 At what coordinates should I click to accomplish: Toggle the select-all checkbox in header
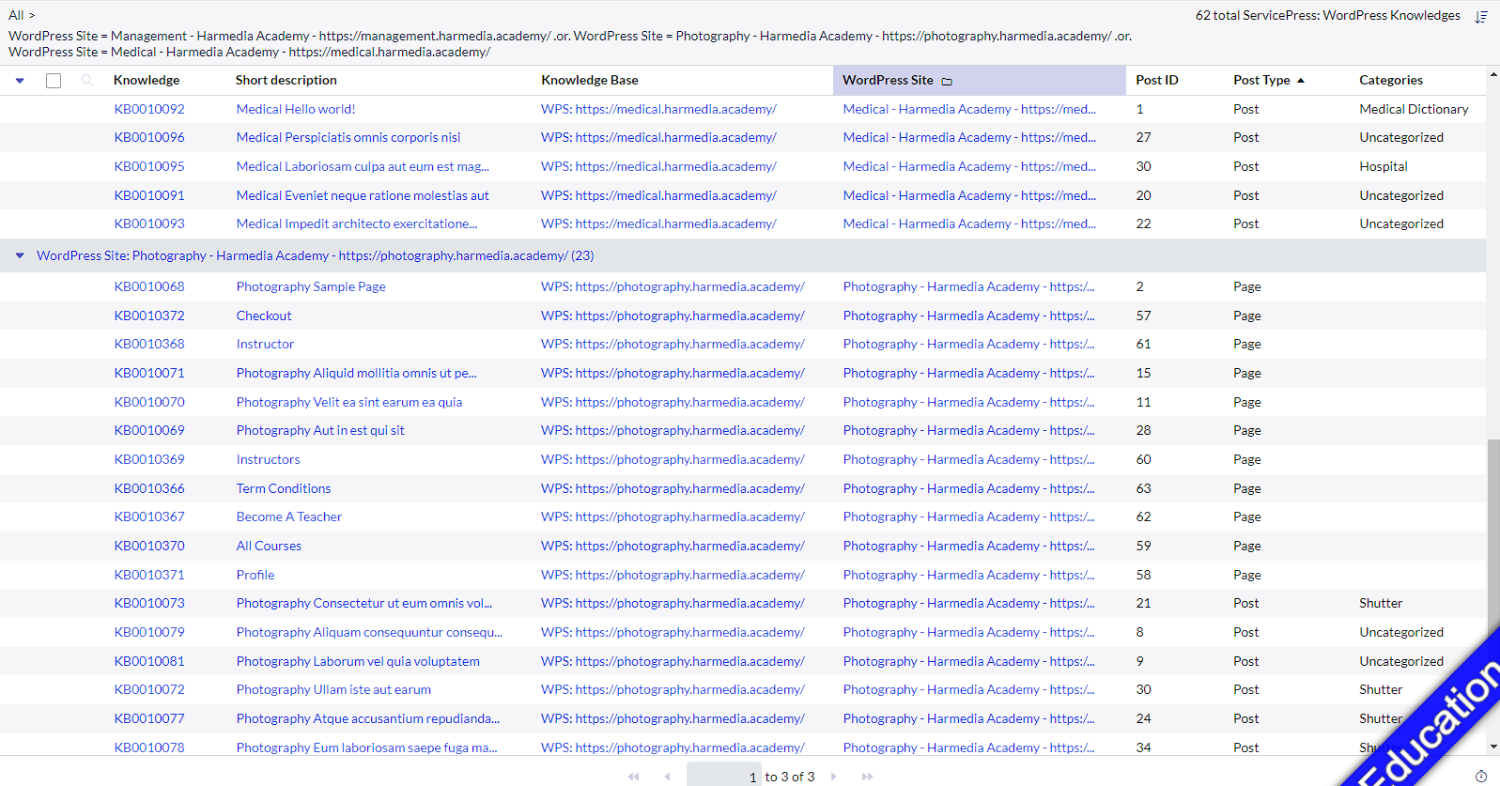click(x=54, y=81)
